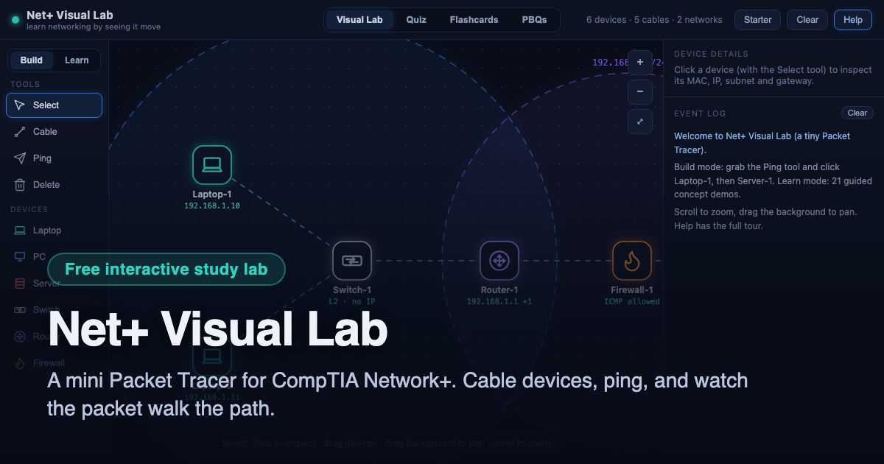Clear the Event Log
884x464 pixels.
pyautogui.click(x=857, y=113)
